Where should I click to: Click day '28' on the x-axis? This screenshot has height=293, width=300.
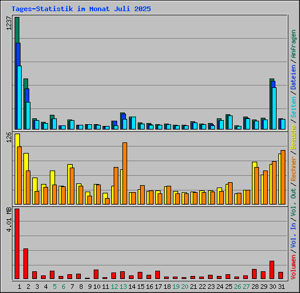coord(255,287)
